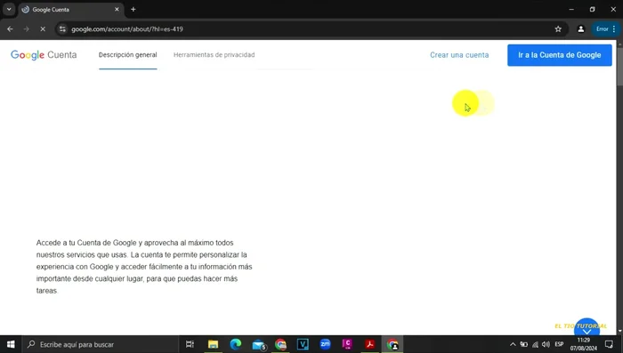Viewport: 623px width, 353px height.
Task: Open the clock showing 11:29
Action: point(583,344)
